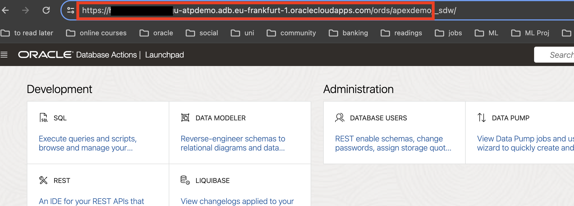Click the Data Pump arrows icon
The image size is (574, 206).
482,118
